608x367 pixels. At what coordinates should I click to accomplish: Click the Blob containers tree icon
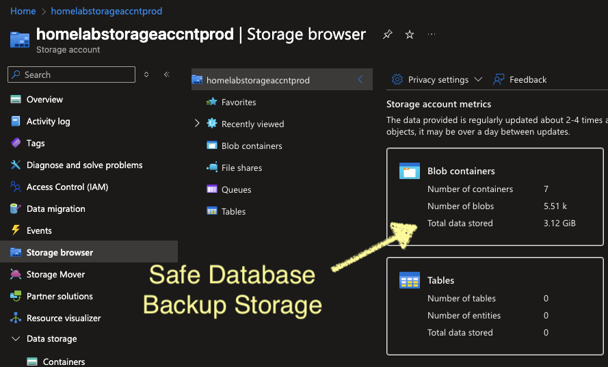(x=212, y=146)
